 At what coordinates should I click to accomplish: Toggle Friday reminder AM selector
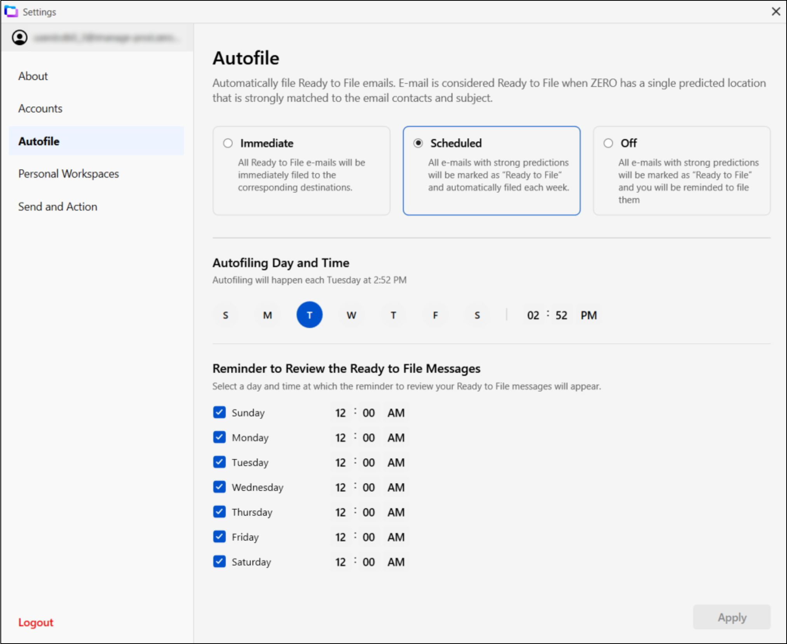point(396,537)
